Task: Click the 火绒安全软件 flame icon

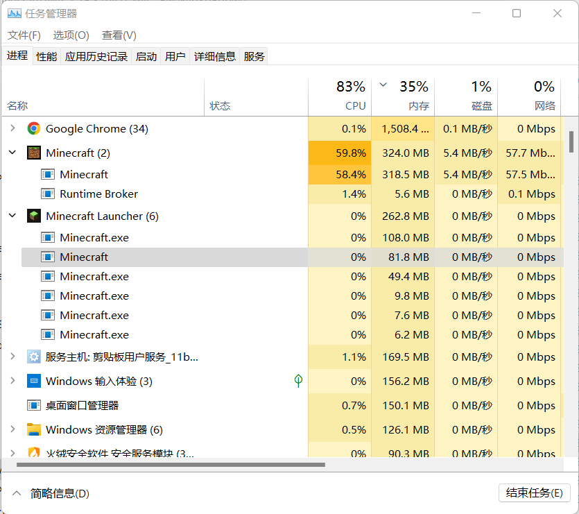Action: pos(33,452)
